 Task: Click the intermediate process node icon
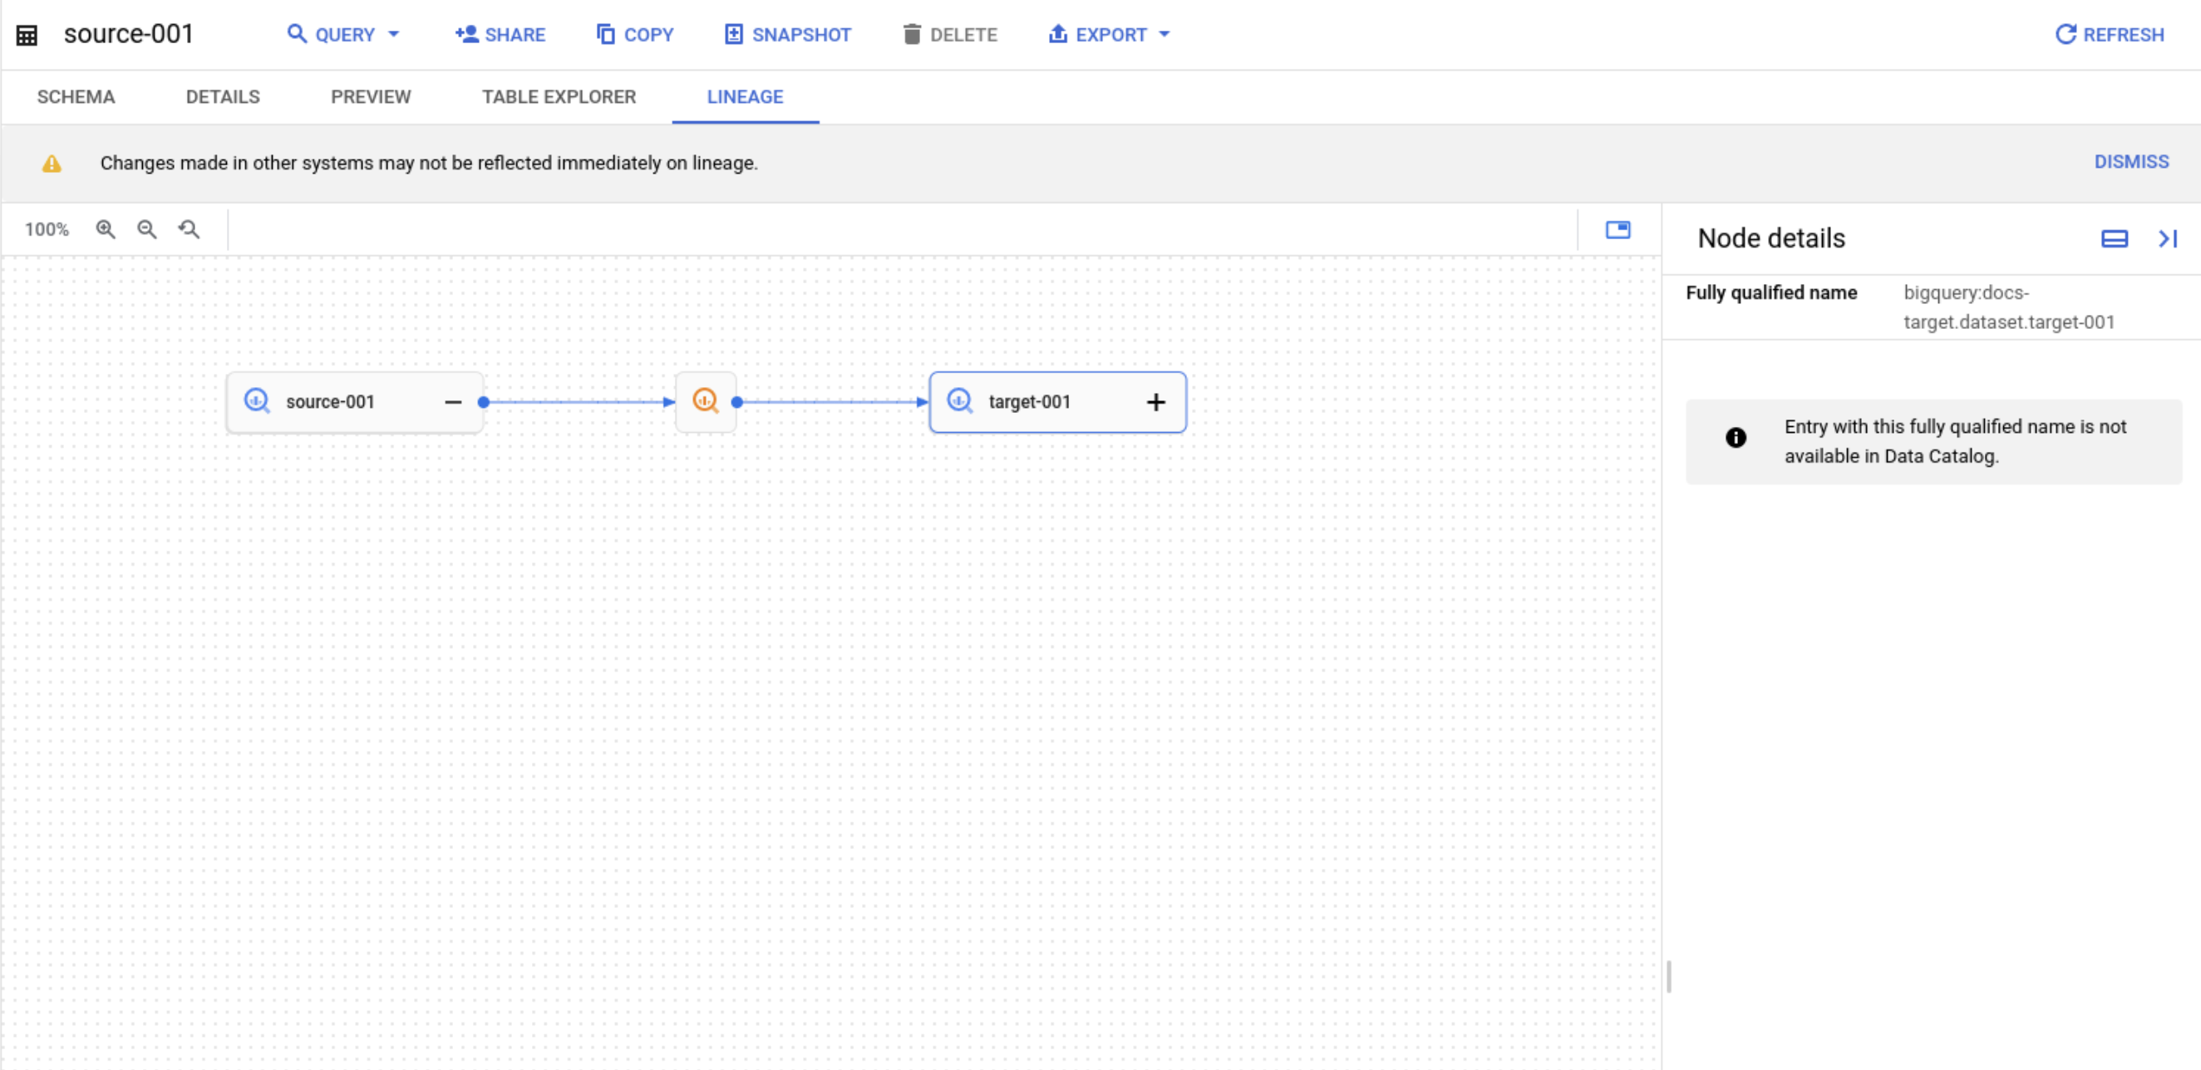(x=706, y=401)
